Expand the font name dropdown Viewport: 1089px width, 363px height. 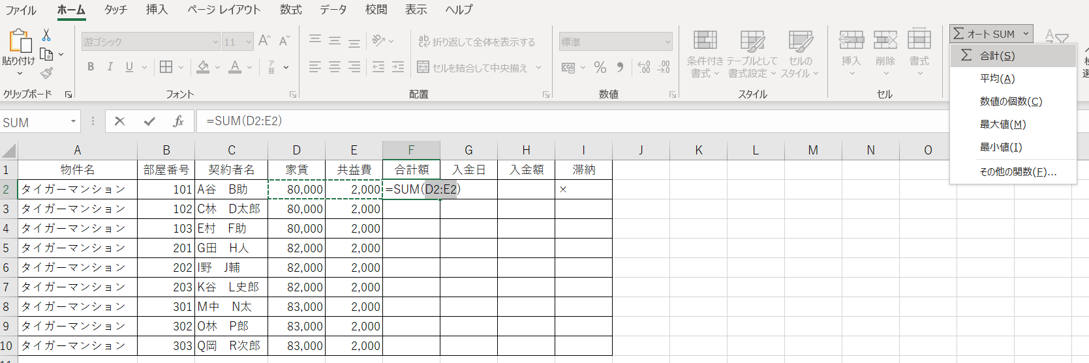pos(215,42)
